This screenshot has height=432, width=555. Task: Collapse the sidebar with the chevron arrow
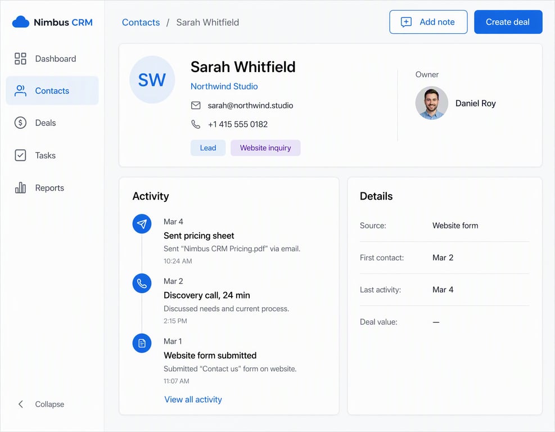point(21,404)
